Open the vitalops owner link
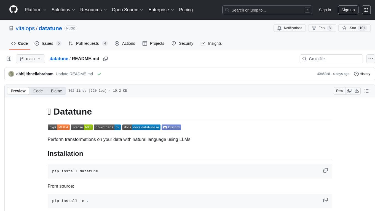The image size is (375, 211). [x=25, y=28]
